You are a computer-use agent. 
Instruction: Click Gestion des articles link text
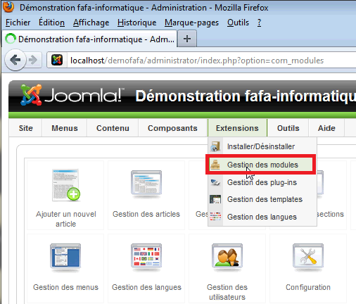[x=146, y=214]
